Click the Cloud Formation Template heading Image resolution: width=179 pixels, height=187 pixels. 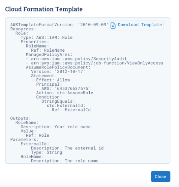[x=44, y=9]
